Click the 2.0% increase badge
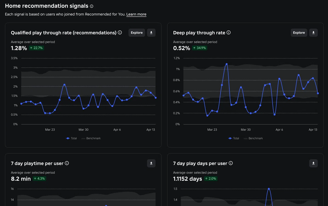Screen dimensions: 328x206 point(211,179)
